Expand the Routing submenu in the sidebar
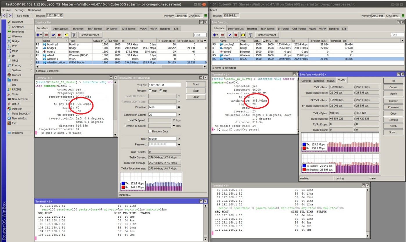 point(31,65)
